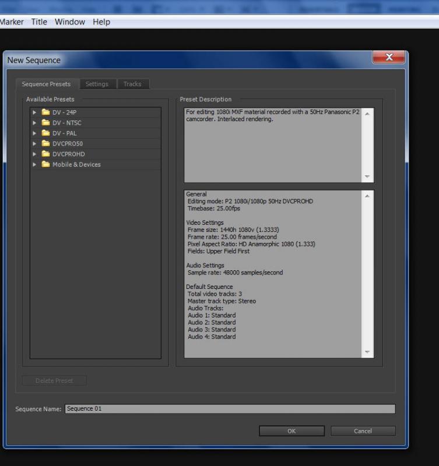Image resolution: width=439 pixels, height=466 pixels.
Task: Click the DVCPRO50 folder icon
Action: [x=45, y=143]
